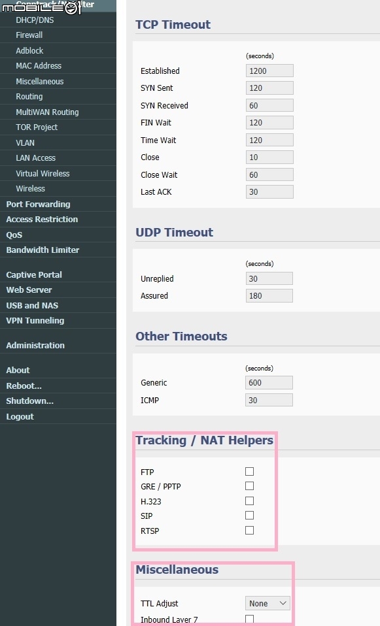Edit the Close Wait timeout field
Image resolution: width=380 pixels, height=626 pixels.
[x=269, y=175]
